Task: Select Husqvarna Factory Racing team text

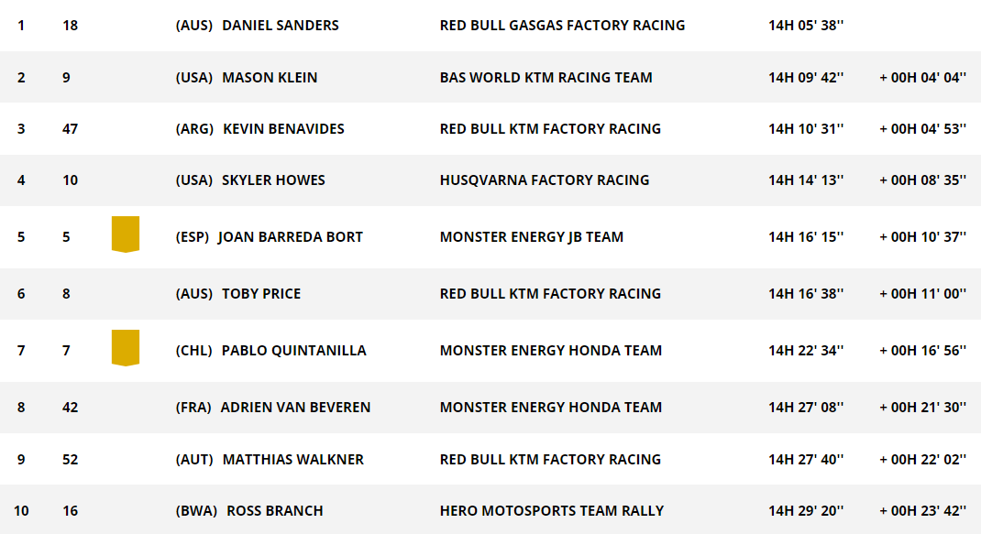Action: click(x=545, y=180)
